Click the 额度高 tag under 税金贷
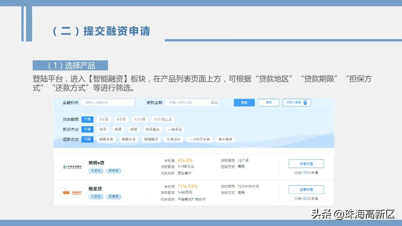402x226 pixels. (x=113, y=196)
